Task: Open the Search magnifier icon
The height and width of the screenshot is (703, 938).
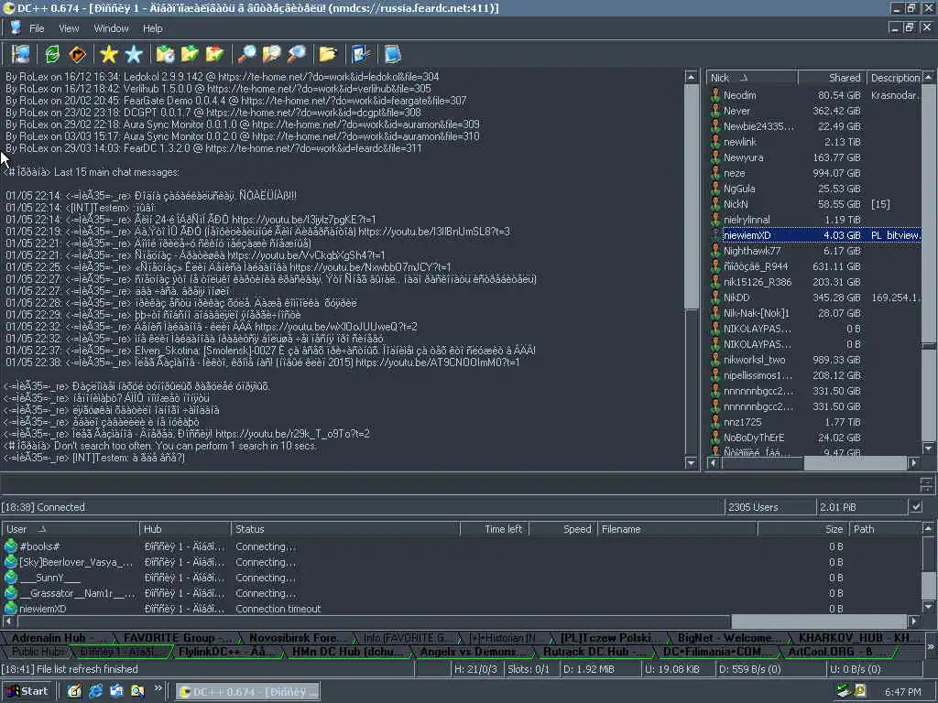Action: click(246, 54)
